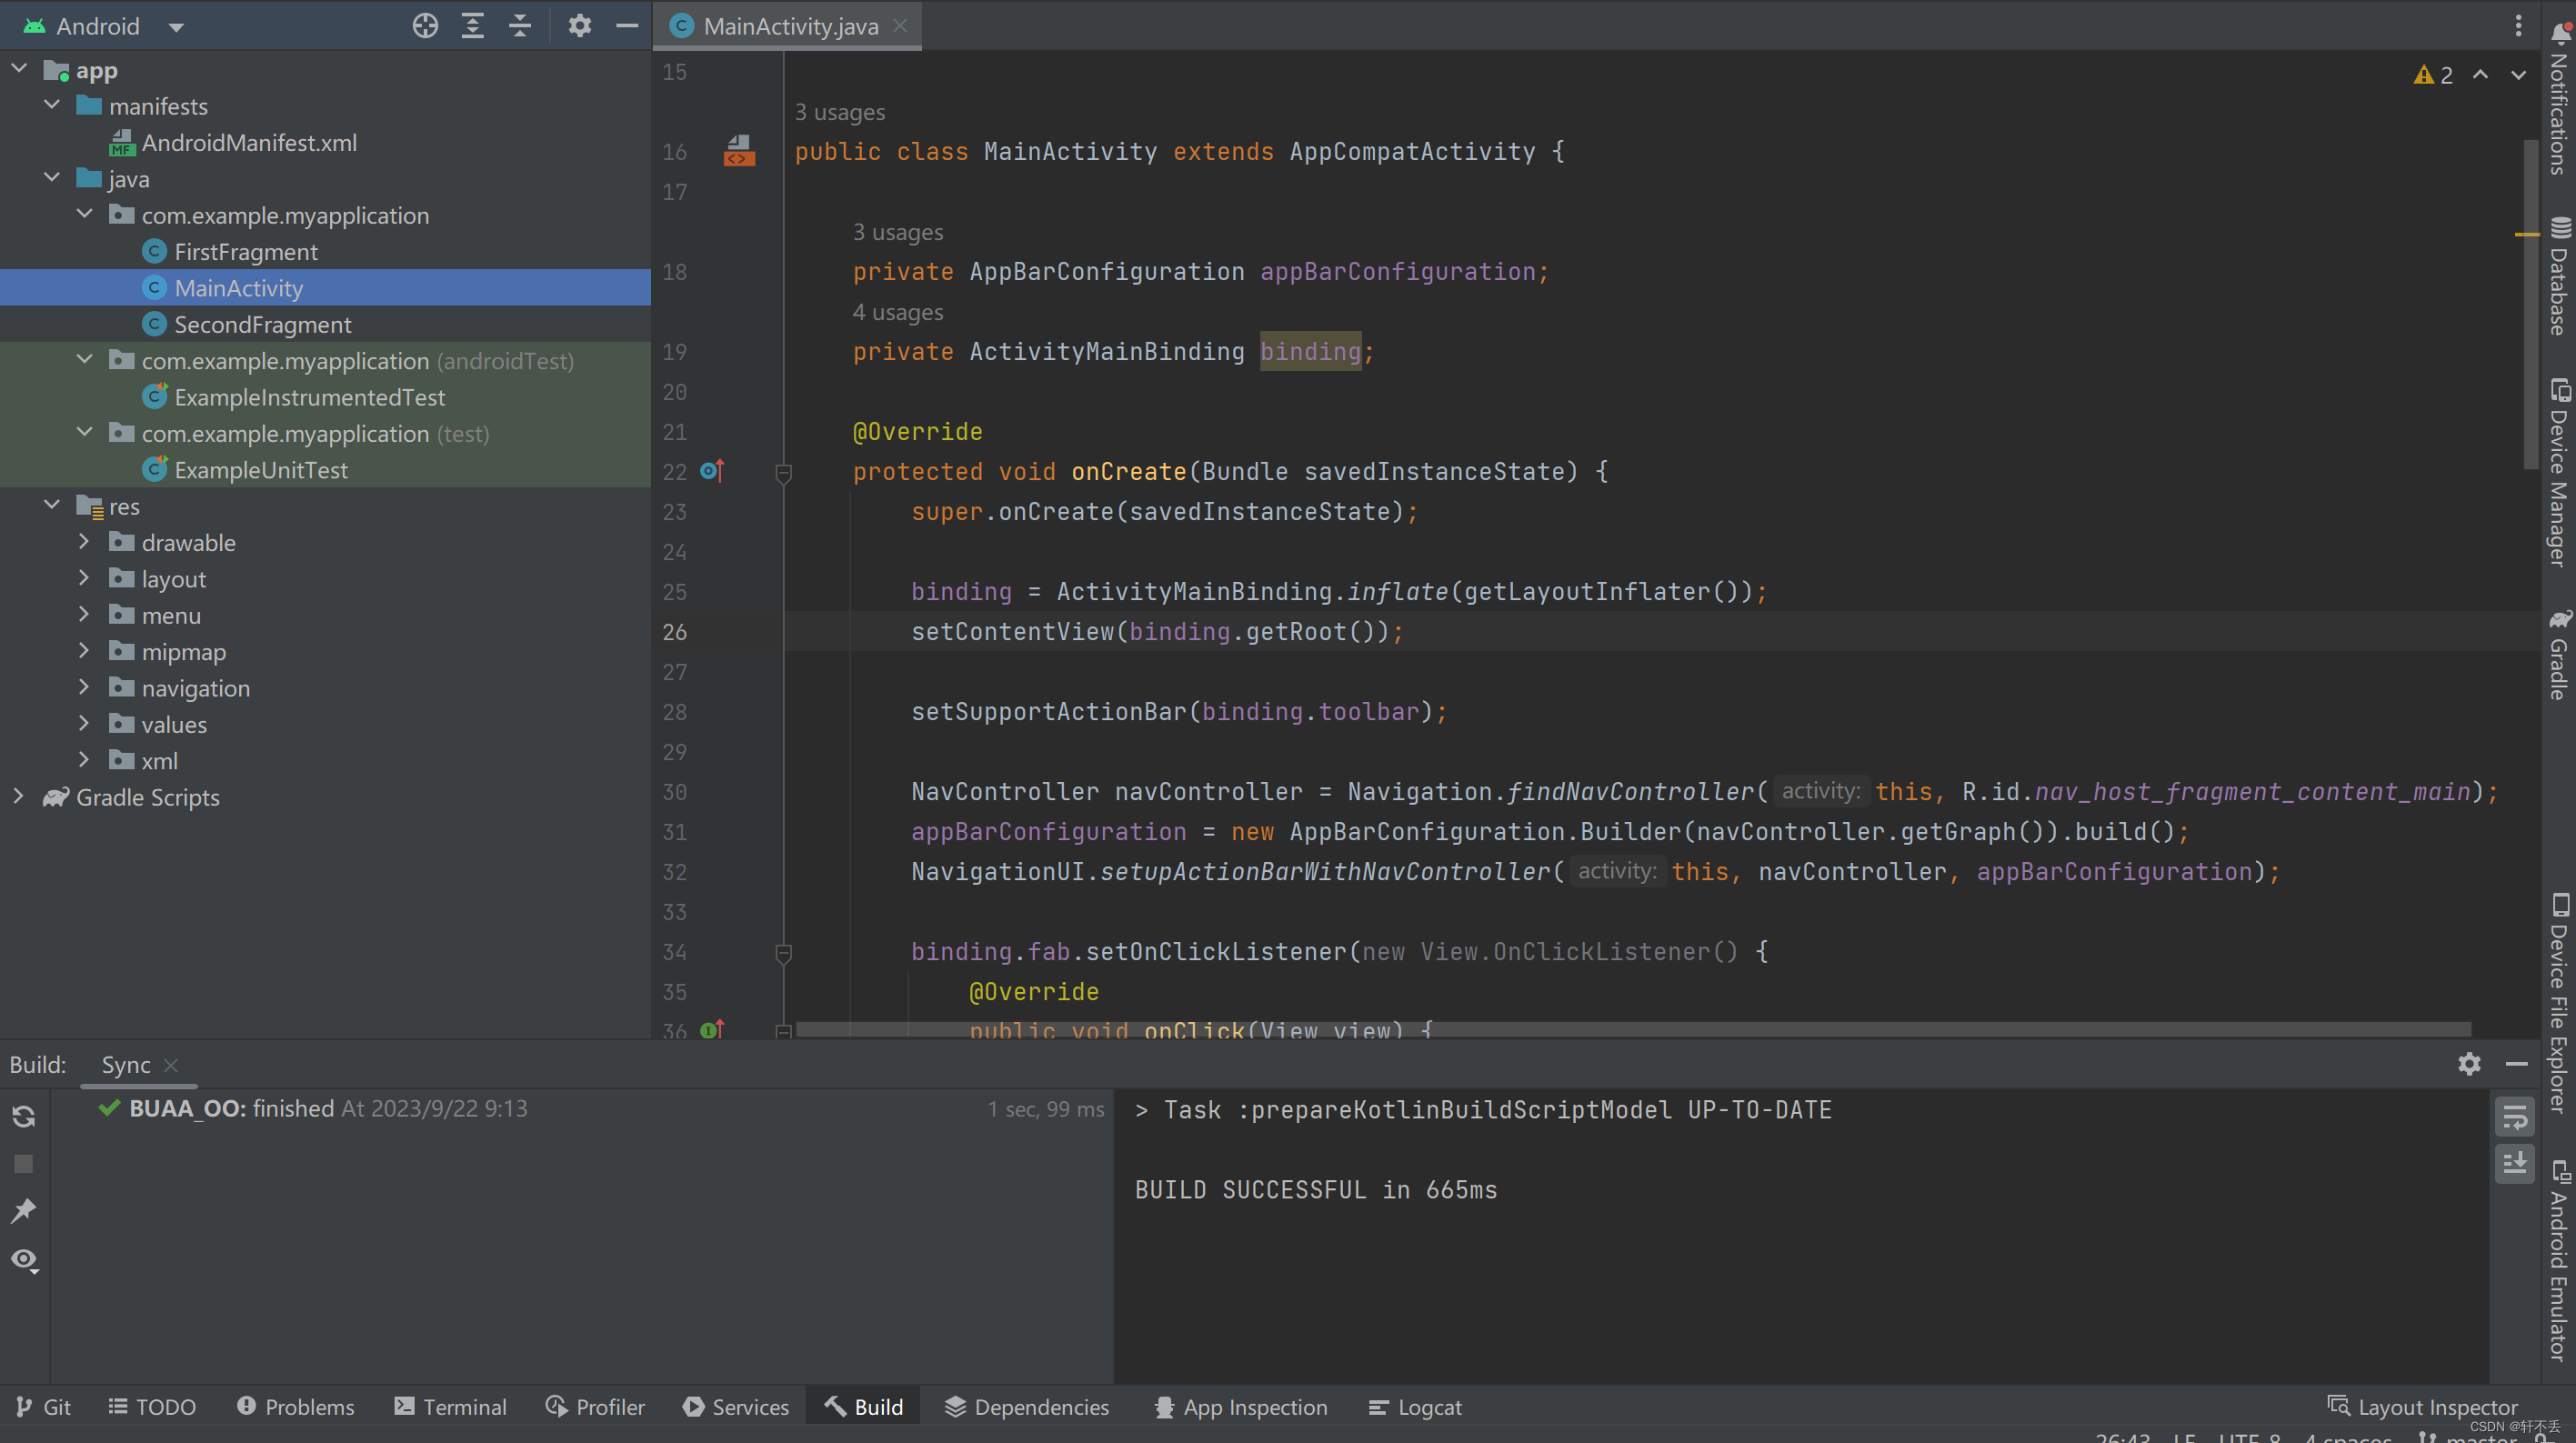Open the TODO tool window

coord(152,1407)
